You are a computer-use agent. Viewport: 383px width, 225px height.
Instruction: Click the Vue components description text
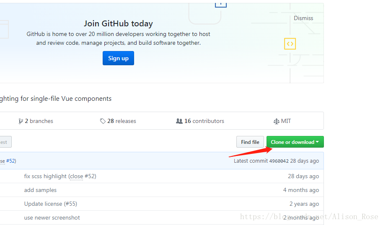[x=56, y=98]
